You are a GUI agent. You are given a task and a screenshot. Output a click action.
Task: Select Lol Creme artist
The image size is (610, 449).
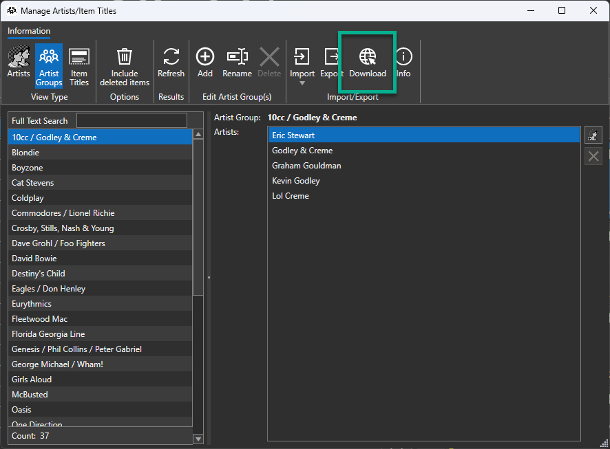424,196
